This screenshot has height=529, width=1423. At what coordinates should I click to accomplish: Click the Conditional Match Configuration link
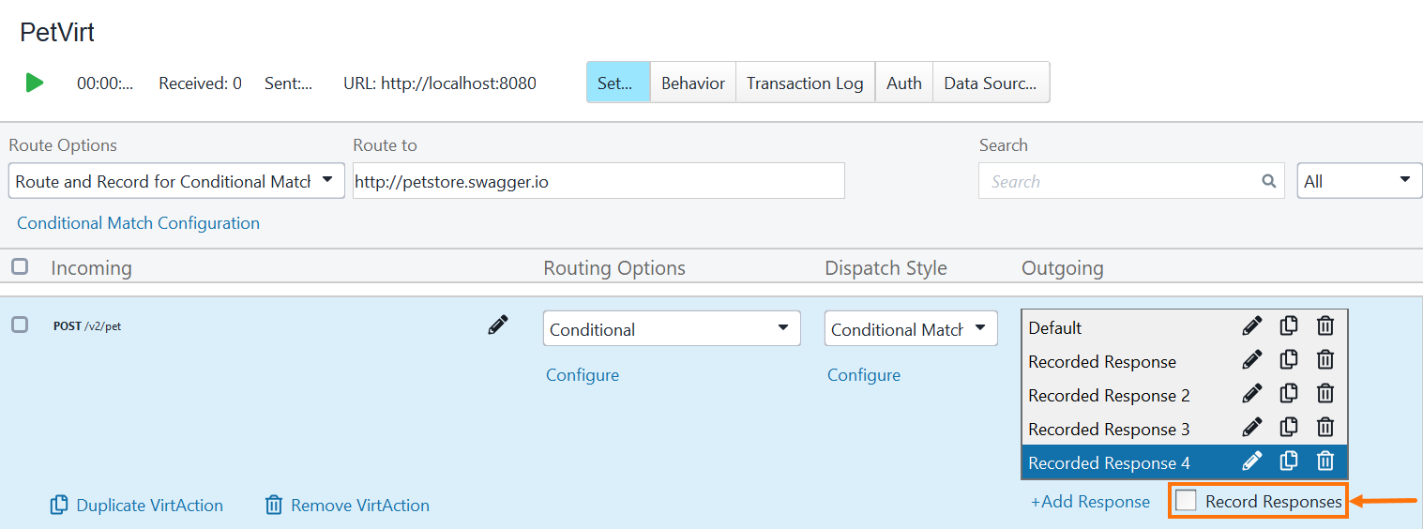tap(138, 223)
